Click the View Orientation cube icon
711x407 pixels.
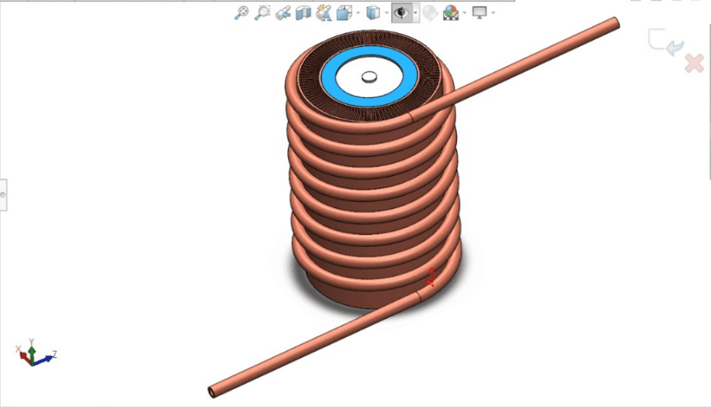[344, 12]
